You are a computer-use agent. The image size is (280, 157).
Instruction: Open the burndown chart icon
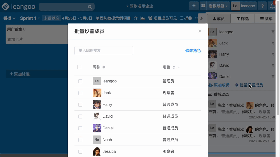point(143,18)
